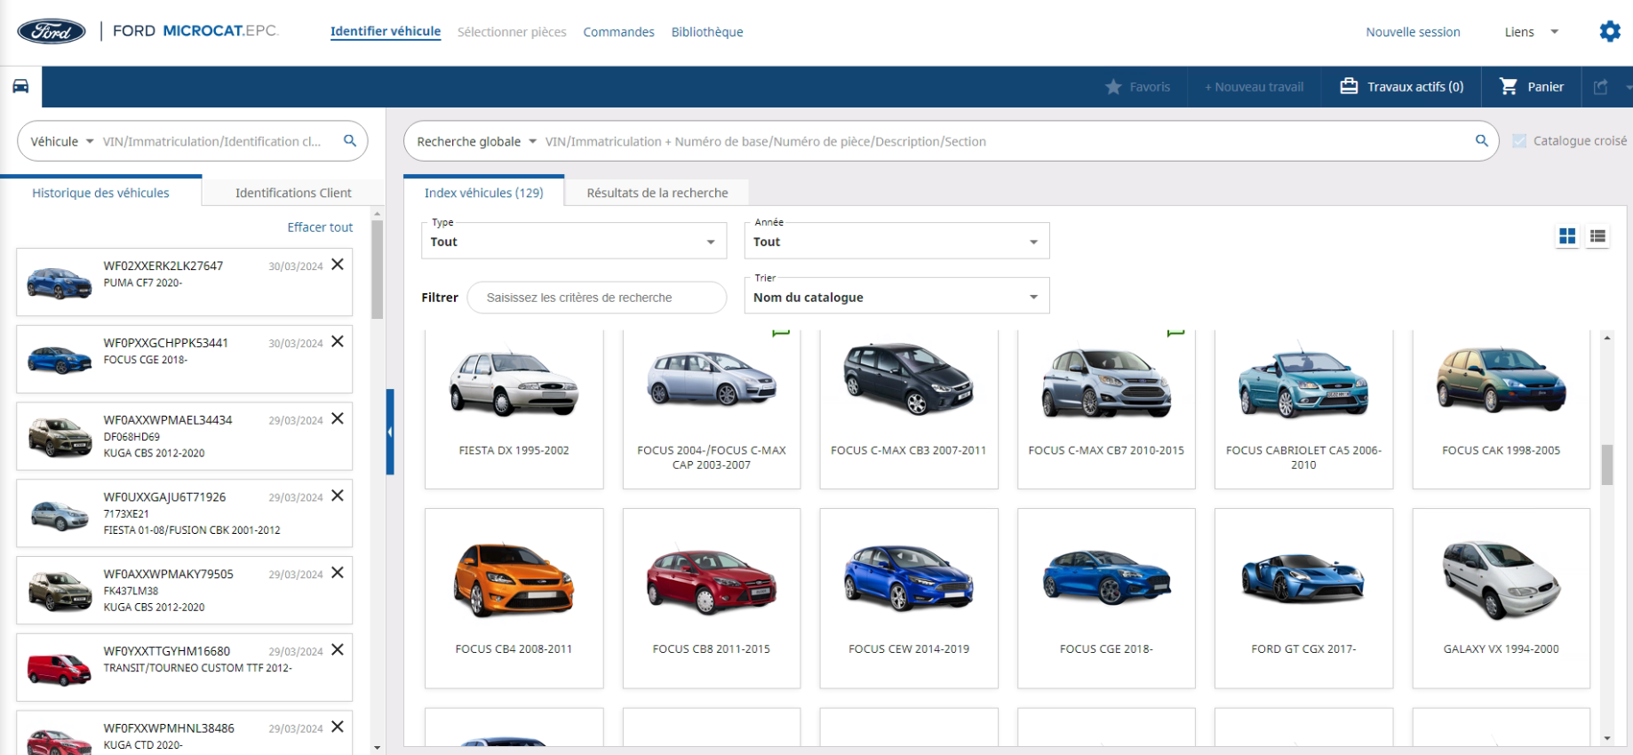This screenshot has width=1633, height=755.
Task: Select the FORD GT CGX 2017- thumbnail
Action: pyautogui.click(x=1303, y=598)
